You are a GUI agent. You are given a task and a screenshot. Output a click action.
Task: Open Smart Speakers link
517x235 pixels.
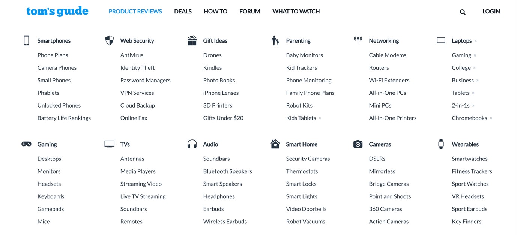pos(223,184)
